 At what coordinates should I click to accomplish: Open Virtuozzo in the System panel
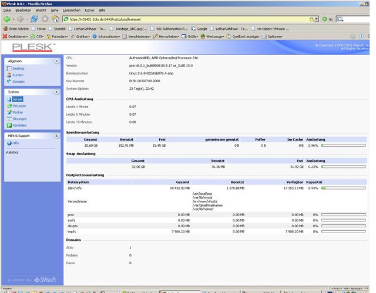(19, 106)
